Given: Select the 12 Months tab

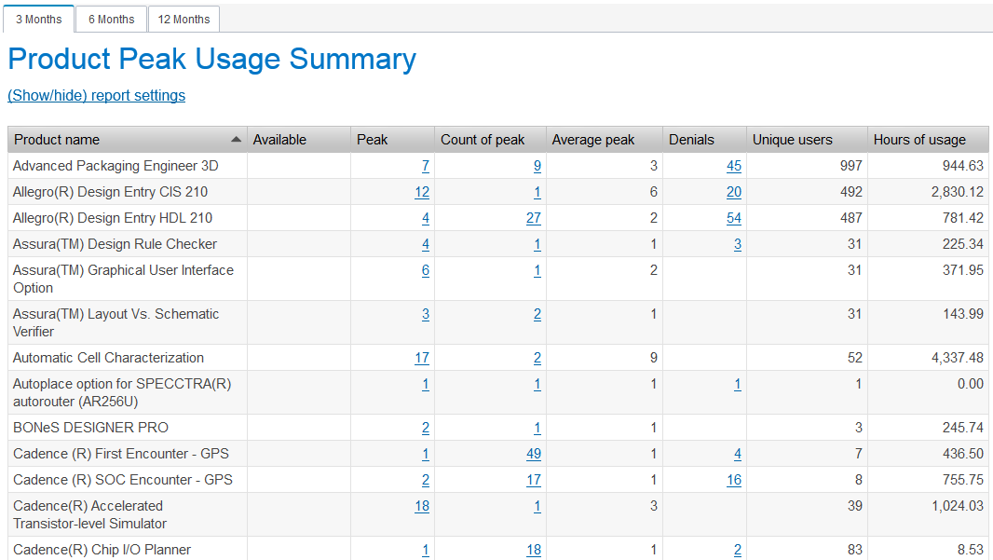Looking at the screenshot, I should coord(184,19).
